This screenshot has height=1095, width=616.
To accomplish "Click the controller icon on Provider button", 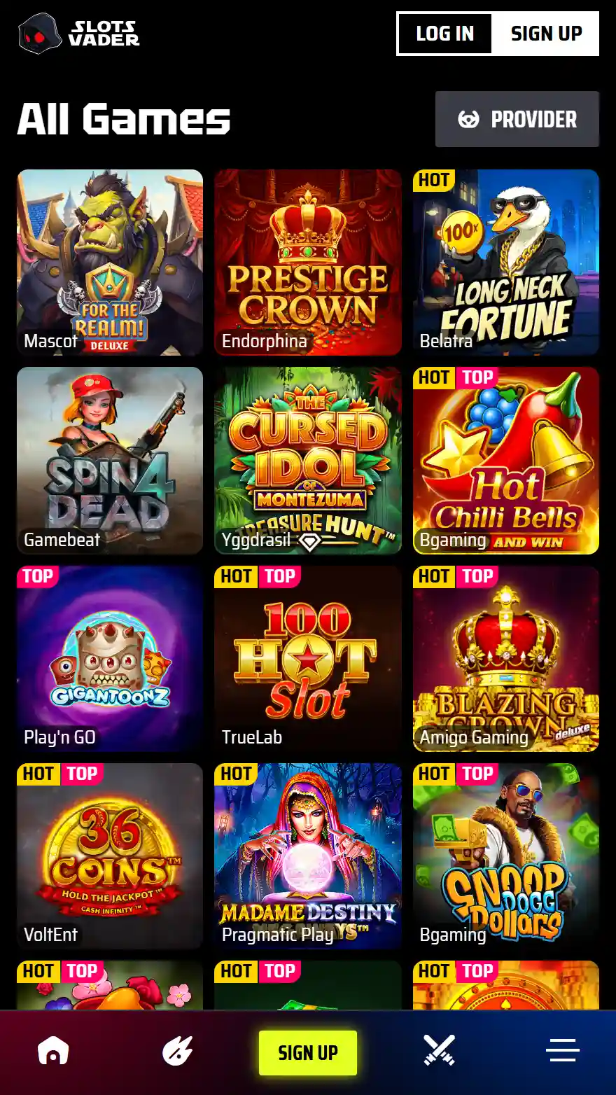I will pyautogui.click(x=468, y=120).
